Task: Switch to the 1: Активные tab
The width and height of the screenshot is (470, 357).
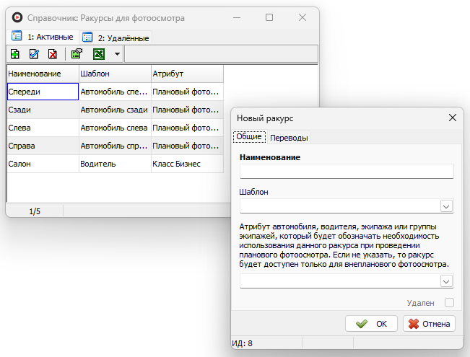Action: pyautogui.click(x=43, y=37)
